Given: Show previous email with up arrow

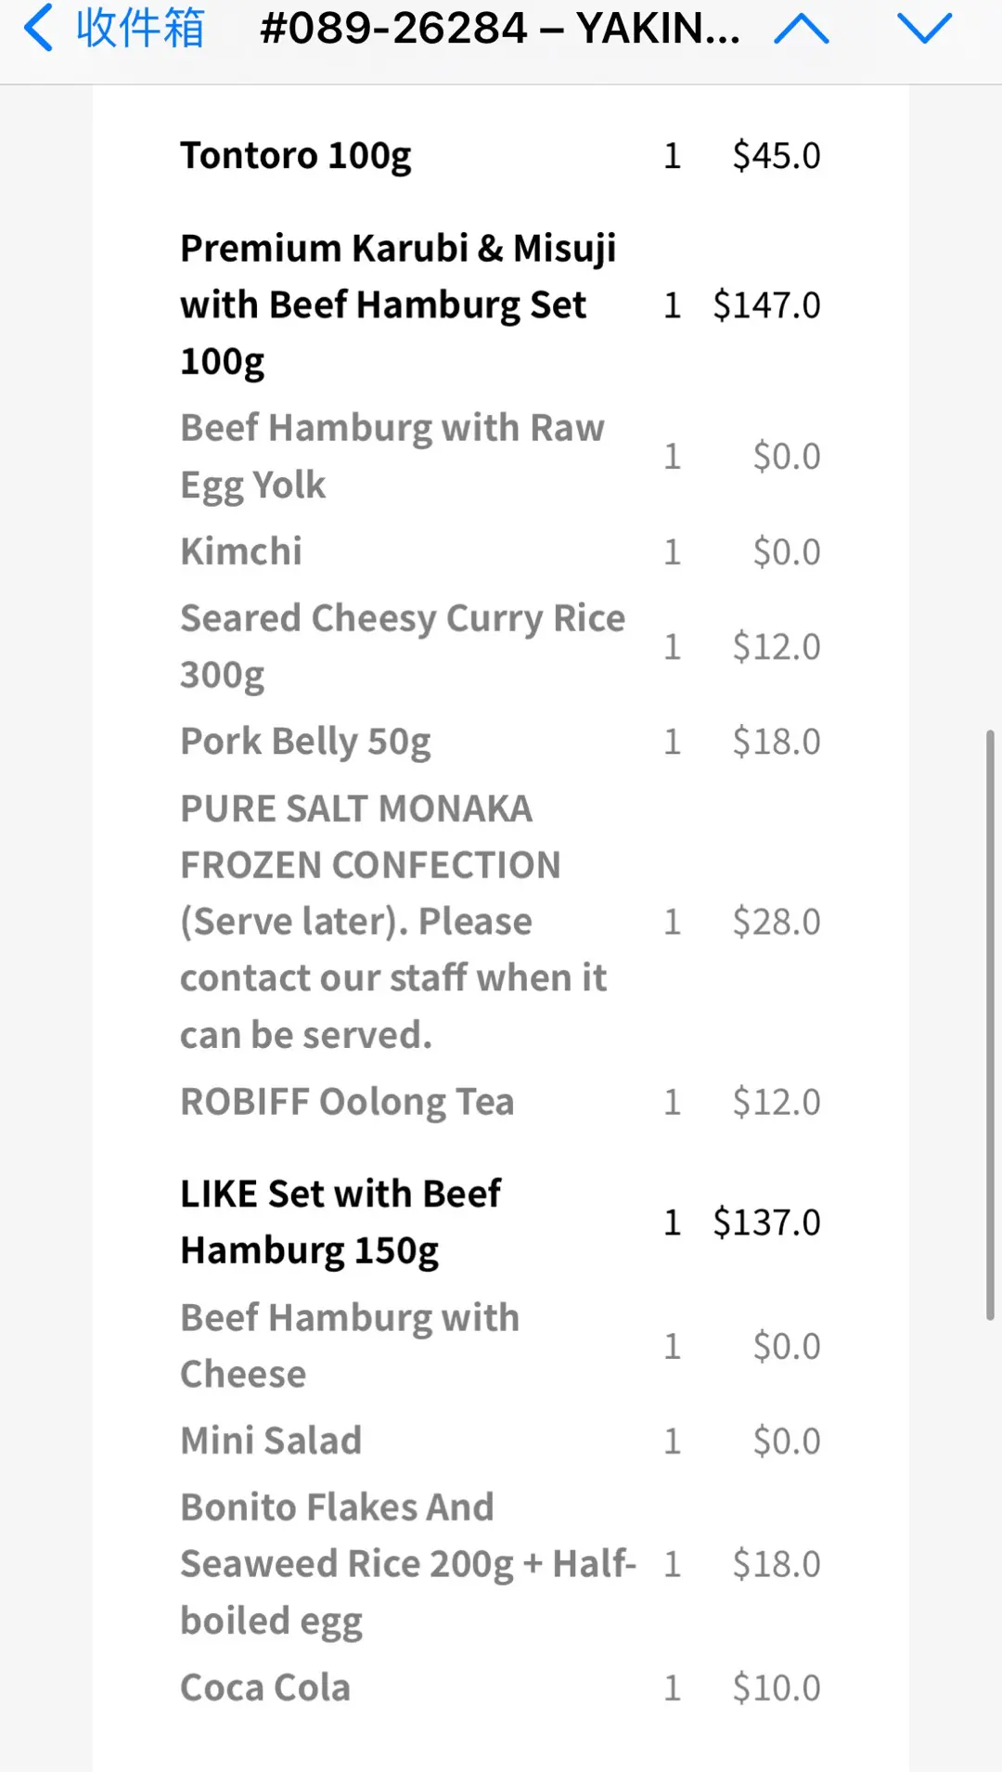Looking at the screenshot, I should tap(801, 29).
